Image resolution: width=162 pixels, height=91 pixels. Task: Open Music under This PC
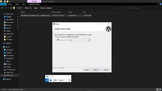click(x=8, y=61)
